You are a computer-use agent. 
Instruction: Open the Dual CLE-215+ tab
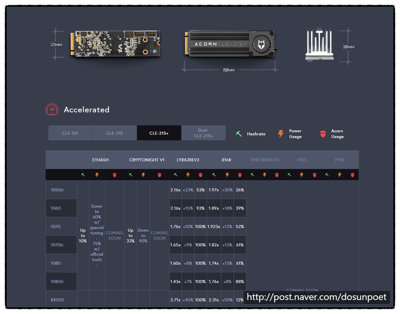click(203, 133)
